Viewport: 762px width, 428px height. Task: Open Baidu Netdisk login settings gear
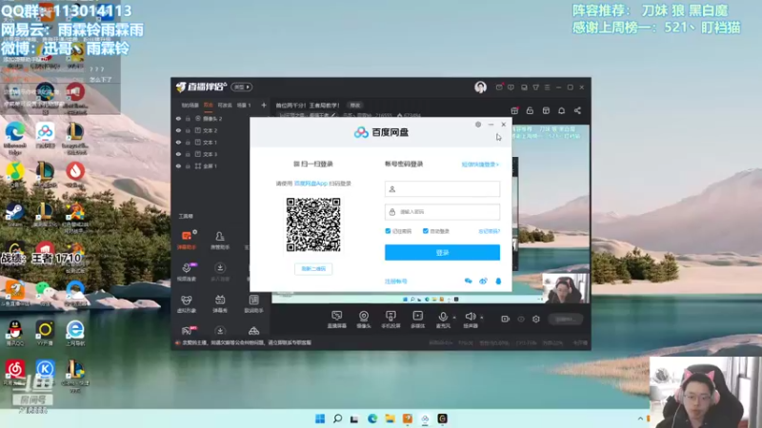coord(478,125)
